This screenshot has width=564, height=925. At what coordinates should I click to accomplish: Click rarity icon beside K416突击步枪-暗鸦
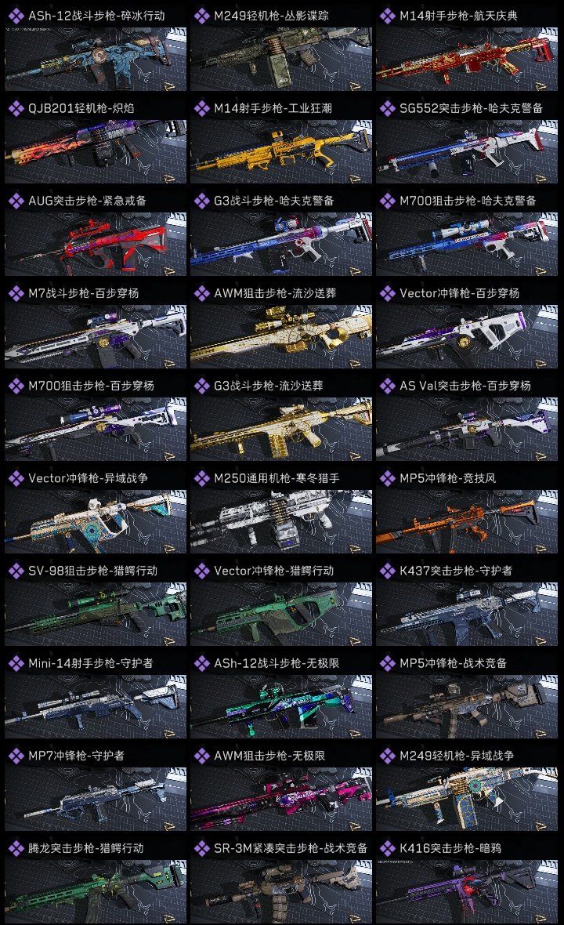[387, 848]
